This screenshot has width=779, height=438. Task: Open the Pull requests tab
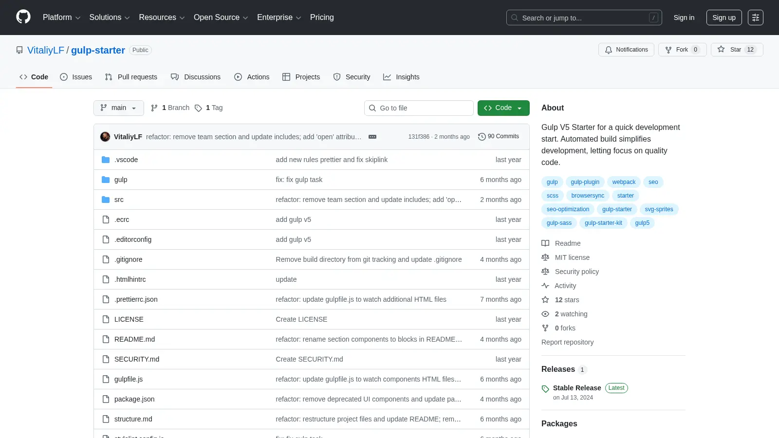pyautogui.click(x=131, y=77)
